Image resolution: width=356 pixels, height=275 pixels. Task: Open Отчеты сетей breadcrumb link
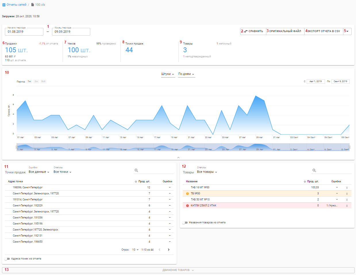point(16,5)
